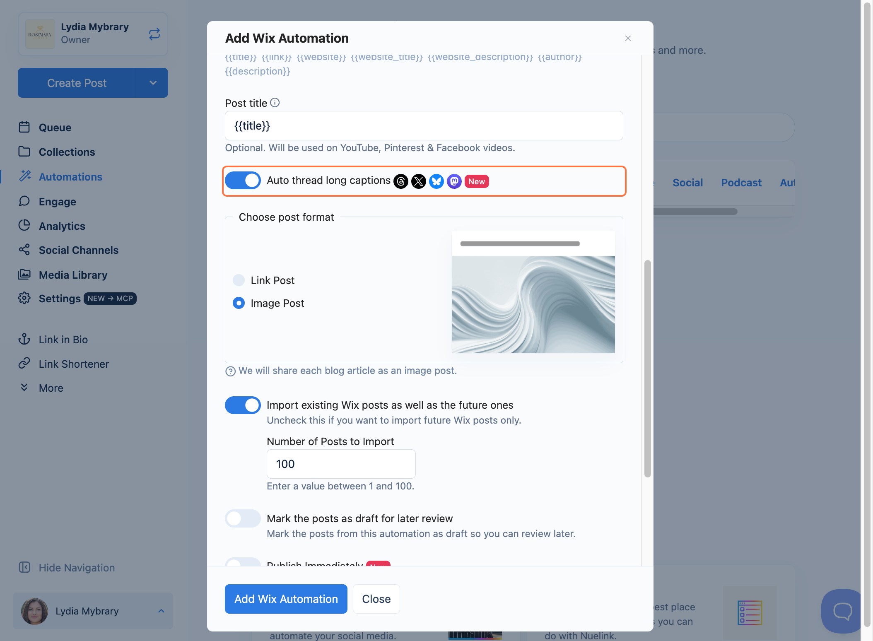Open Media Library
The width and height of the screenshot is (873, 641).
(73, 275)
